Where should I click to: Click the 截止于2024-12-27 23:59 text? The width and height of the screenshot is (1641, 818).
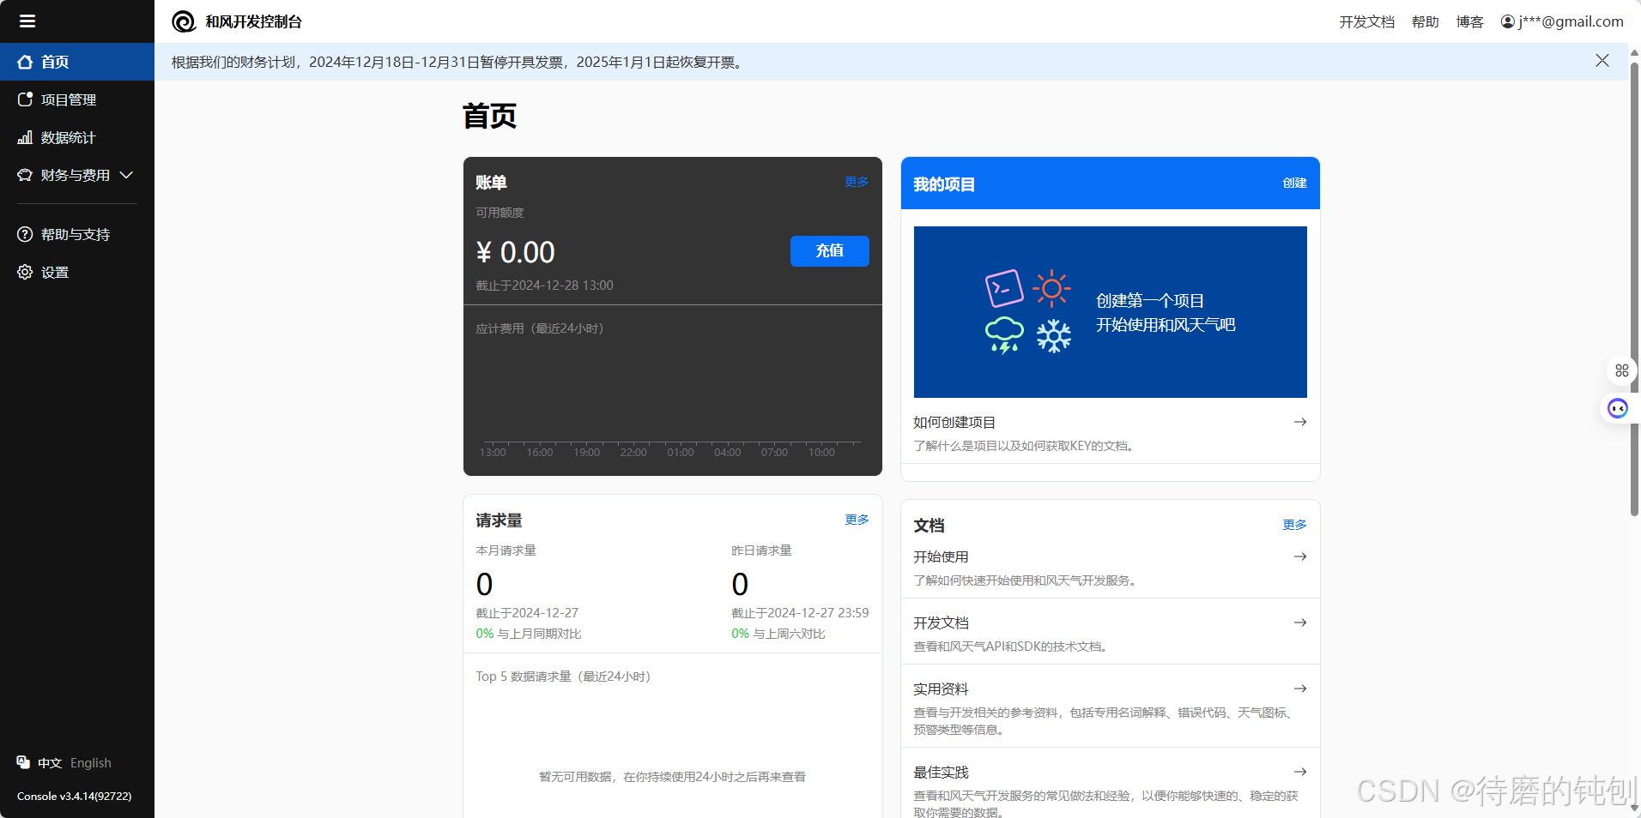[800, 613]
